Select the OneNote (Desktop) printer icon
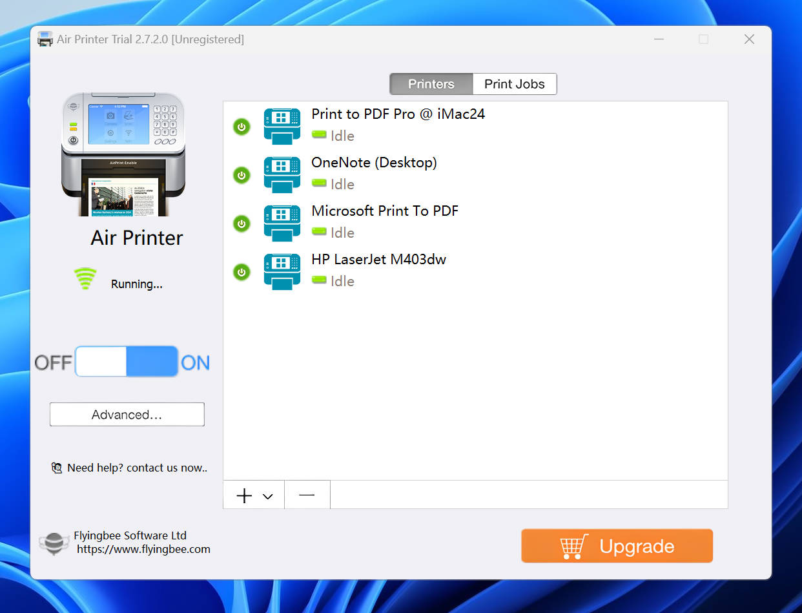This screenshot has height=613, width=802. pos(282,175)
